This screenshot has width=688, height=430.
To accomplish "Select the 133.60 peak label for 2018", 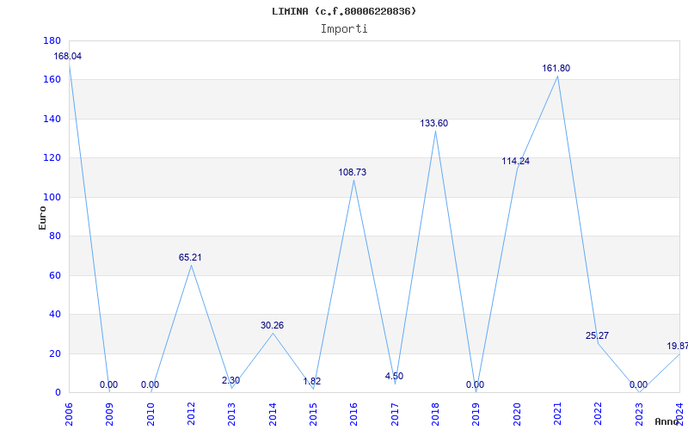I will pyautogui.click(x=434, y=123).
